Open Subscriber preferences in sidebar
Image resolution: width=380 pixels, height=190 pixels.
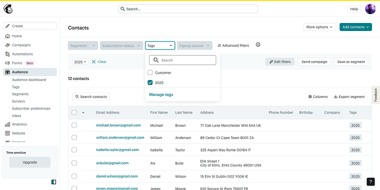pyautogui.click(x=31, y=108)
